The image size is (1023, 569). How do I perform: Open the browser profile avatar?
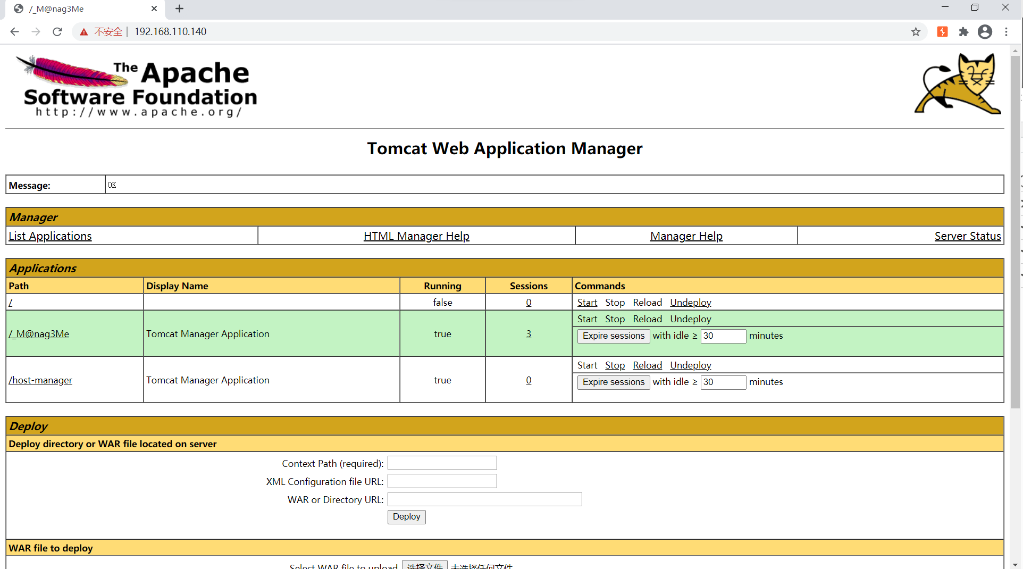point(985,32)
